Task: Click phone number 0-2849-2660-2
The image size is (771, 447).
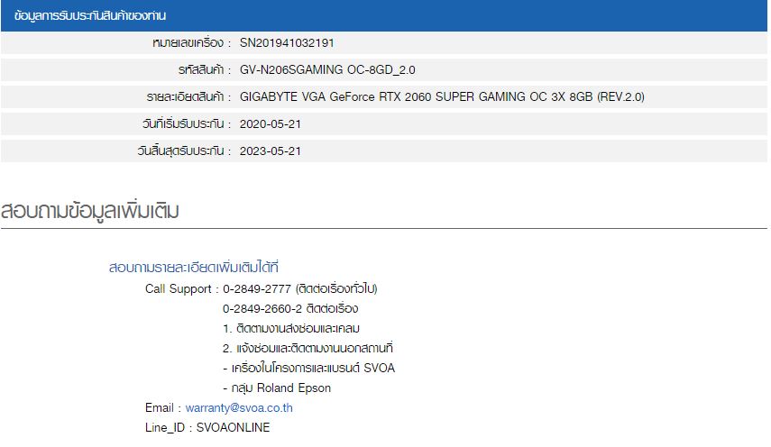Action: click(262, 308)
